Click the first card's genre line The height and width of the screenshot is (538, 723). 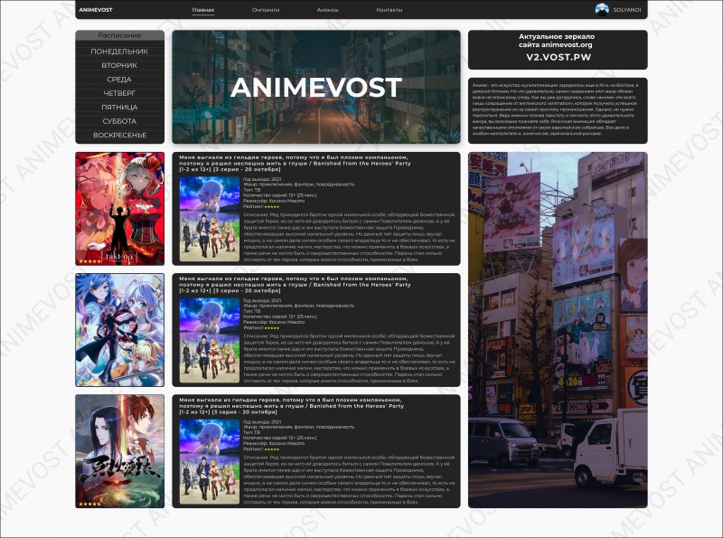(299, 184)
